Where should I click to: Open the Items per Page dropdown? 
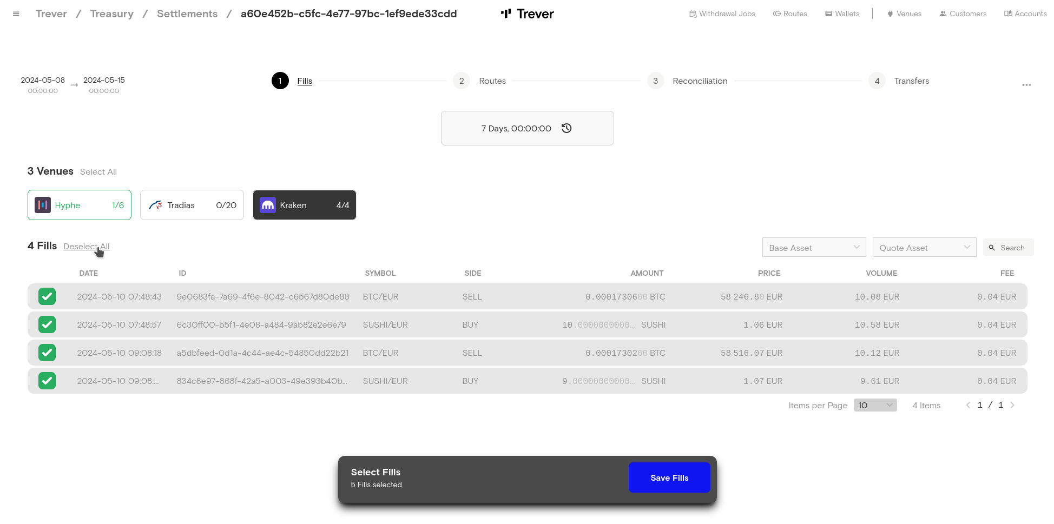(875, 405)
